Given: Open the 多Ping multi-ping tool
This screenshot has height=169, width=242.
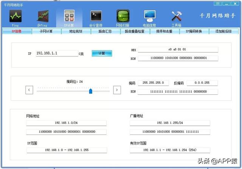Looking at the screenshot, I should [42, 17].
